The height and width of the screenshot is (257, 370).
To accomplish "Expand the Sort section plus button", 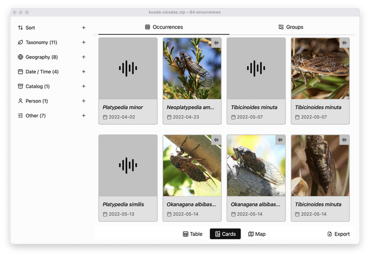I will click(x=84, y=27).
